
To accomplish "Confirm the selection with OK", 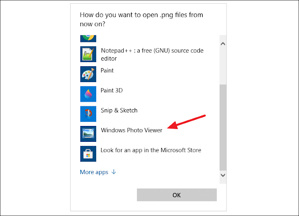I will 177,195.
